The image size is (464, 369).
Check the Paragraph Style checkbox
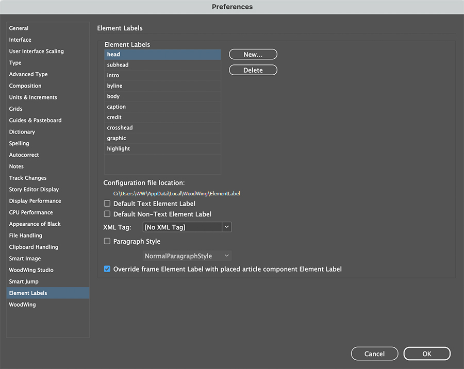coord(107,241)
